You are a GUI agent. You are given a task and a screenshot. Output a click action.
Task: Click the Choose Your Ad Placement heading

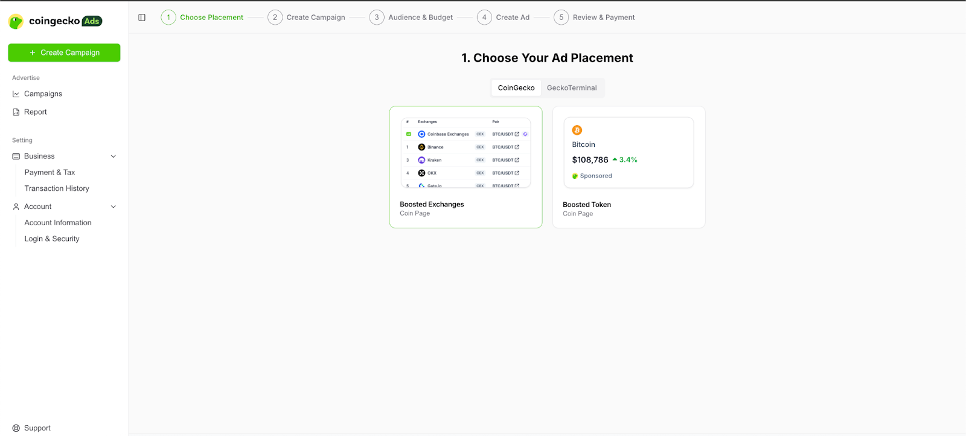tap(547, 58)
